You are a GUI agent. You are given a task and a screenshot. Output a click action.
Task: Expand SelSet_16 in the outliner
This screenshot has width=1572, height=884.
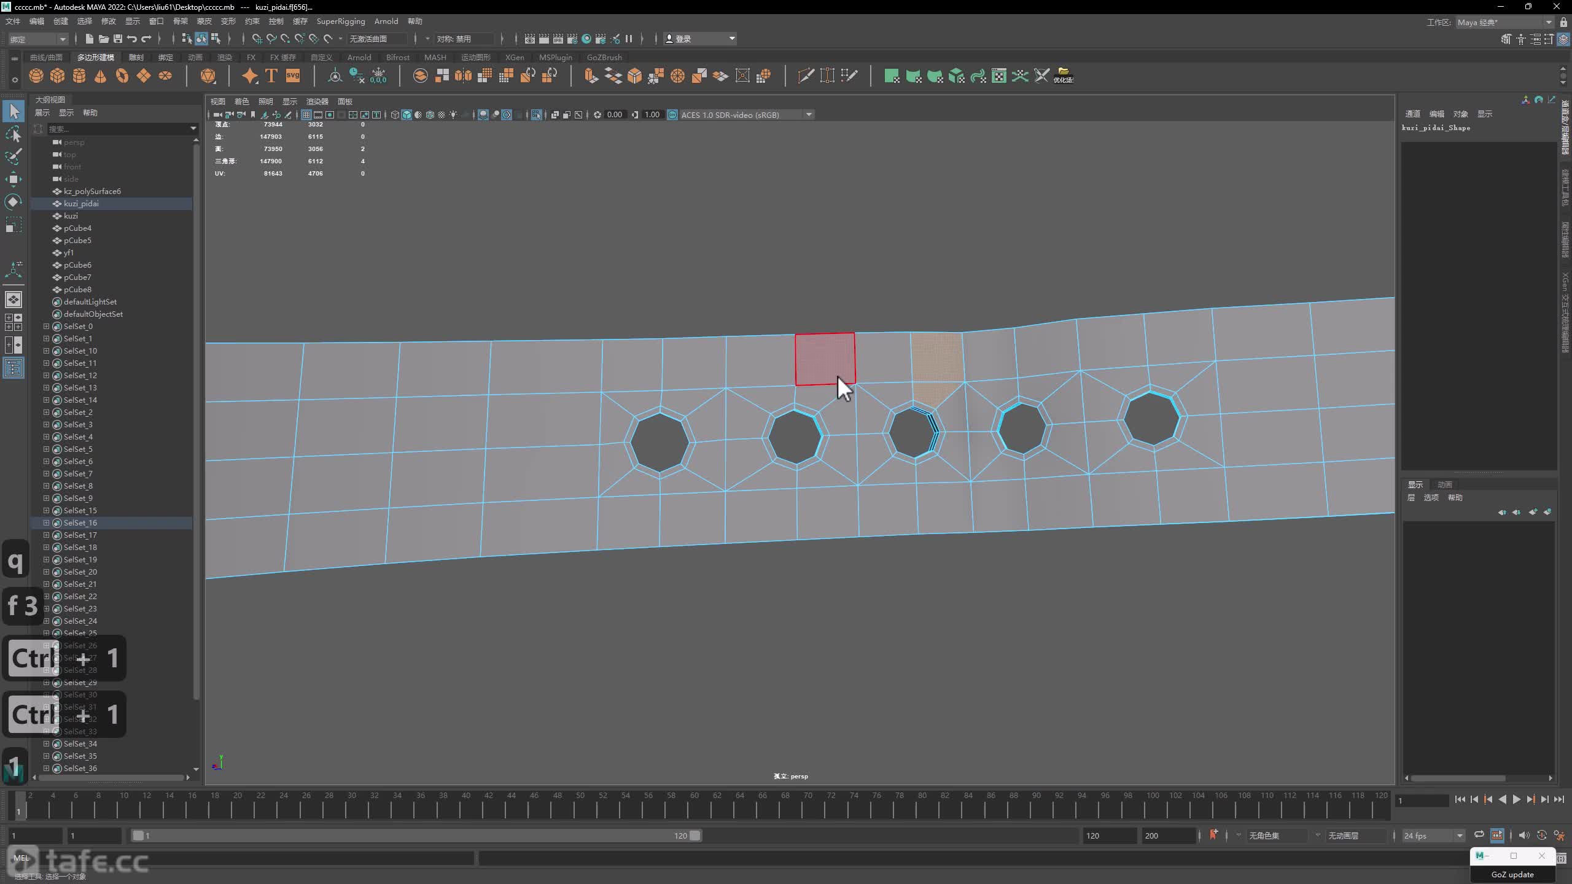pos(46,522)
